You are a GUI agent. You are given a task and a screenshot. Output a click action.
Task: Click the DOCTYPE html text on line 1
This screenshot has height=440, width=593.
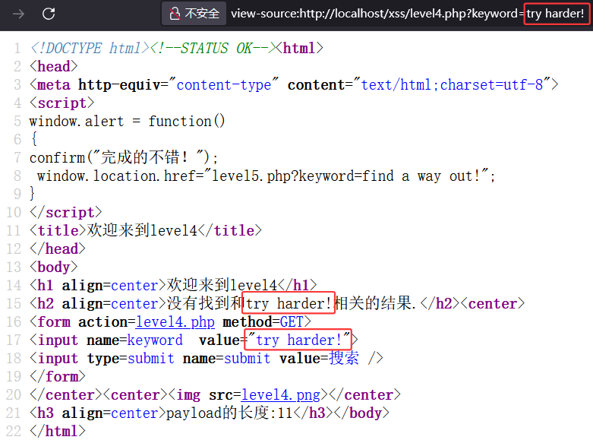pyautogui.click(x=90, y=49)
